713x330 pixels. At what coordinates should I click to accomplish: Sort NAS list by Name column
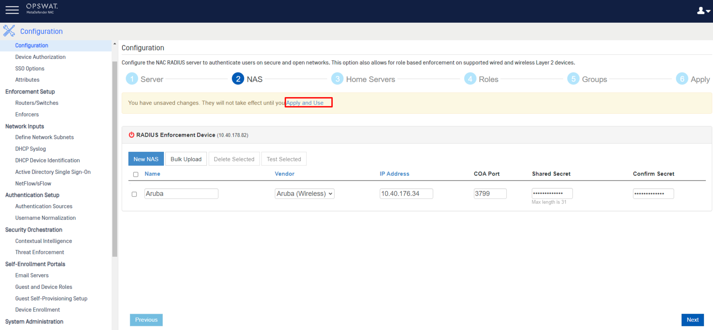point(152,174)
